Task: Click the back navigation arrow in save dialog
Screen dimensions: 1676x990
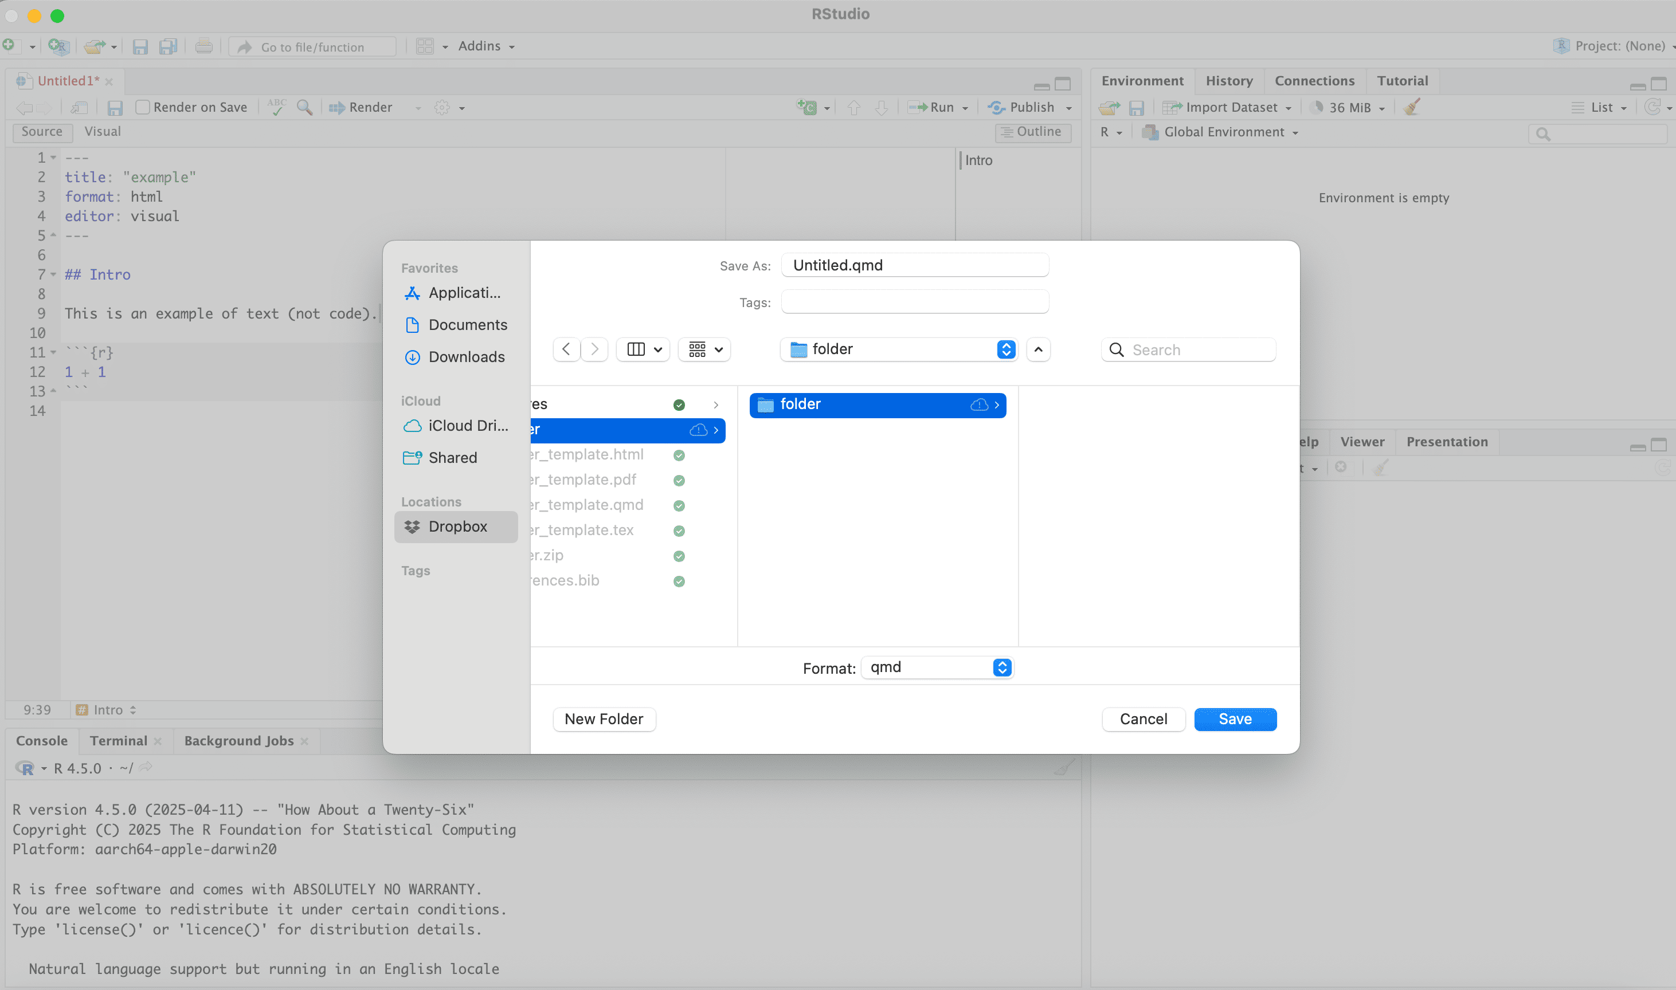Action: click(x=566, y=349)
